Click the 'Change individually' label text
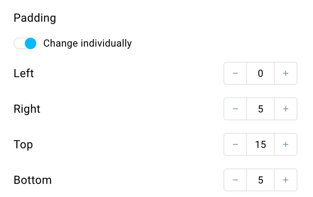The height and width of the screenshot is (197, 313). (88, 43)
